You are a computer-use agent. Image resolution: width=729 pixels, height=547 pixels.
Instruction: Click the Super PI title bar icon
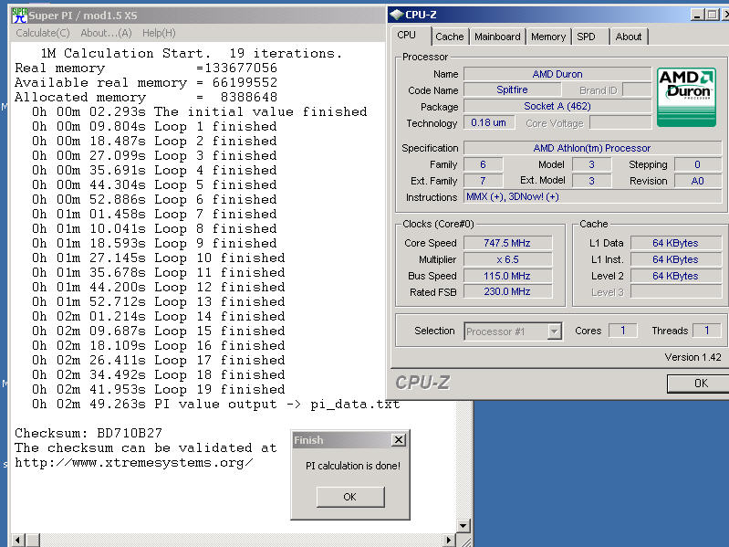click(19, 16)
